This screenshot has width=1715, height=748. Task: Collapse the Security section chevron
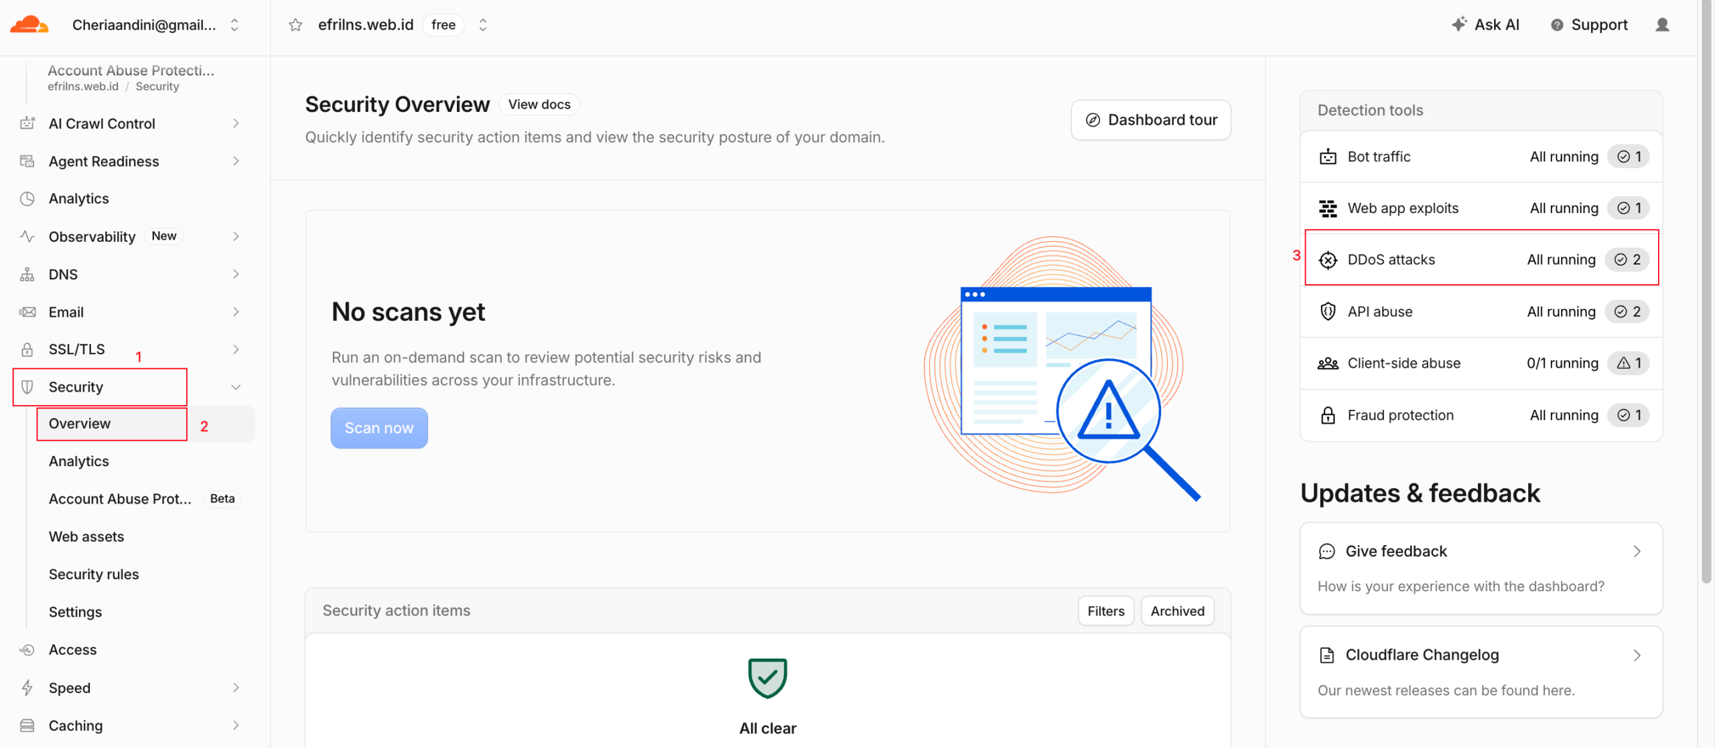point(236,387)
